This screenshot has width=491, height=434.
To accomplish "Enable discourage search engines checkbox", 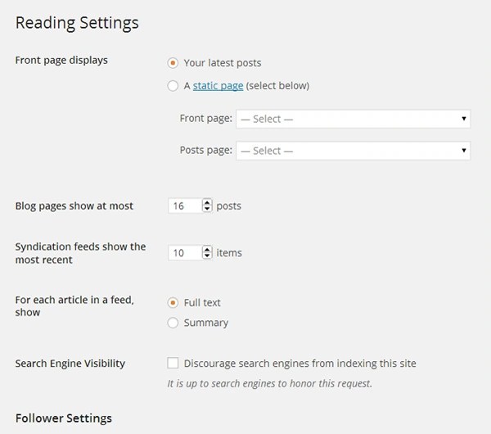I will coord(173,363).
